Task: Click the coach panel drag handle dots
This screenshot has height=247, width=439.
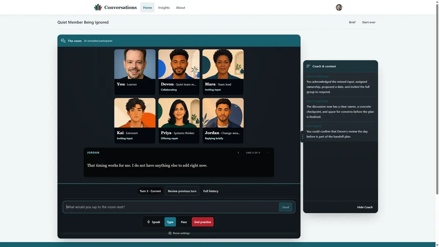Action: tap(302, 136)
